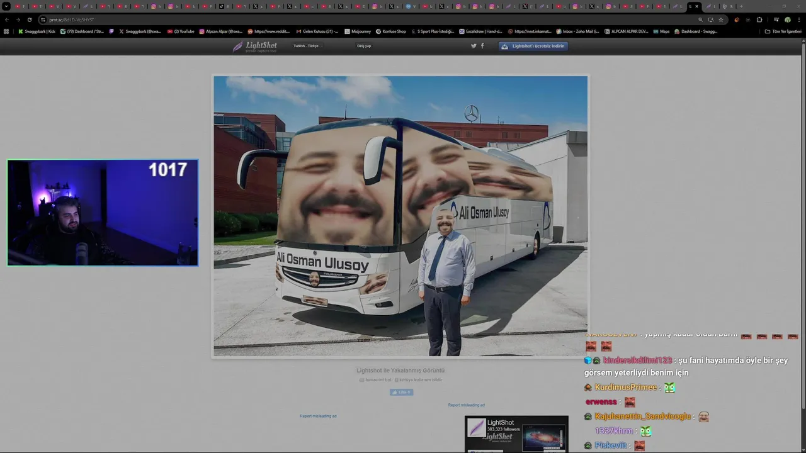
Task: Open the Extensions puzzle icon
Action: (759, 20)
